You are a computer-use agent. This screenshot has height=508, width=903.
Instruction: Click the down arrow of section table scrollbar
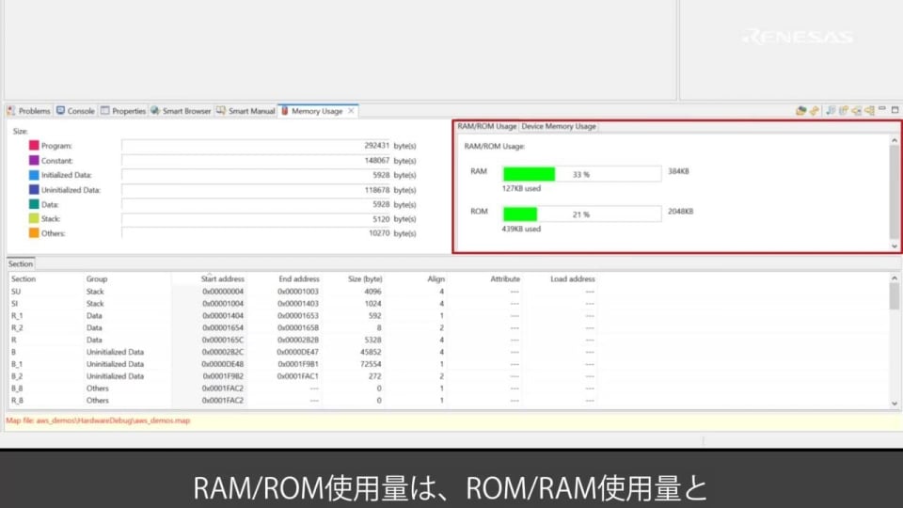coord(895,404)
